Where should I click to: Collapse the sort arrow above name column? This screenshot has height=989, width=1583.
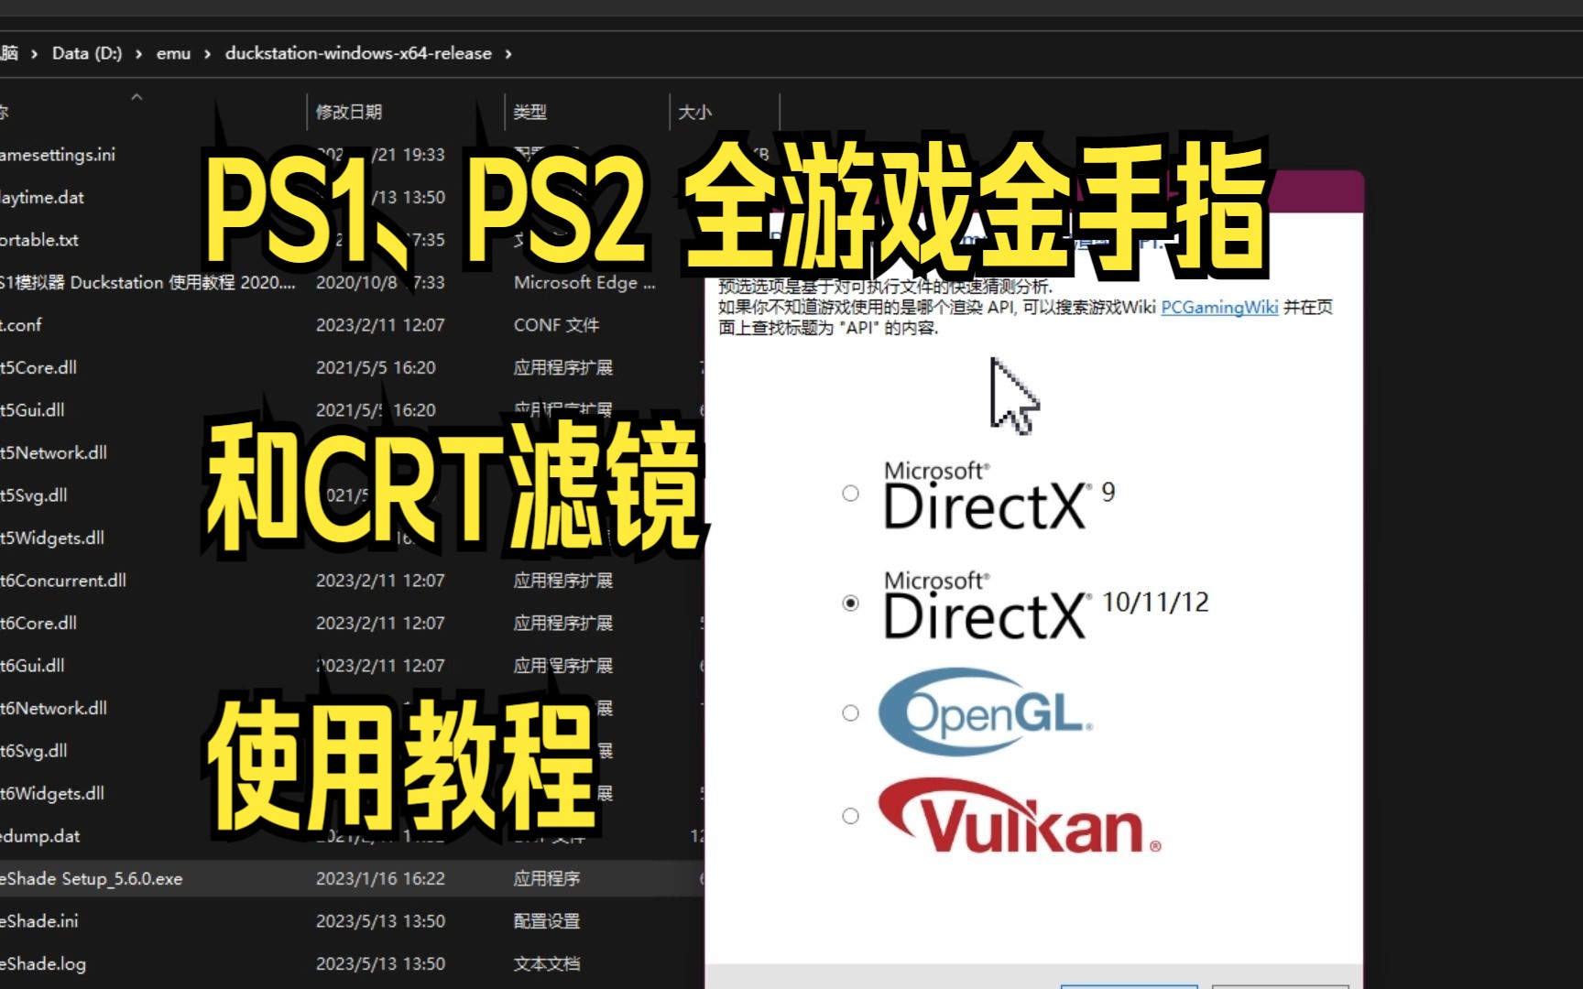136,96
